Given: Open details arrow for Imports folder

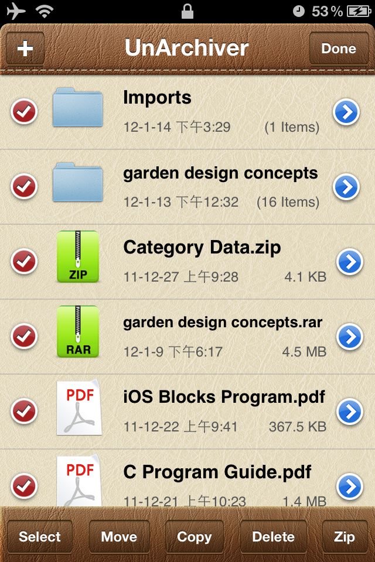Looking at the screenshot, I should [x=346, y=112].
